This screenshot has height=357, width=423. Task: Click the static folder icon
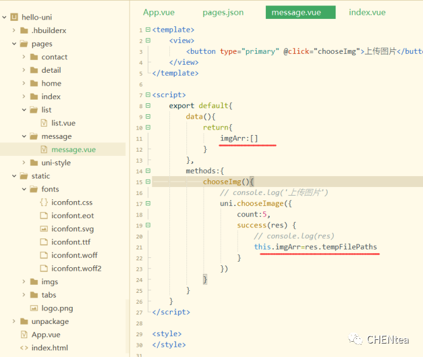24,176
